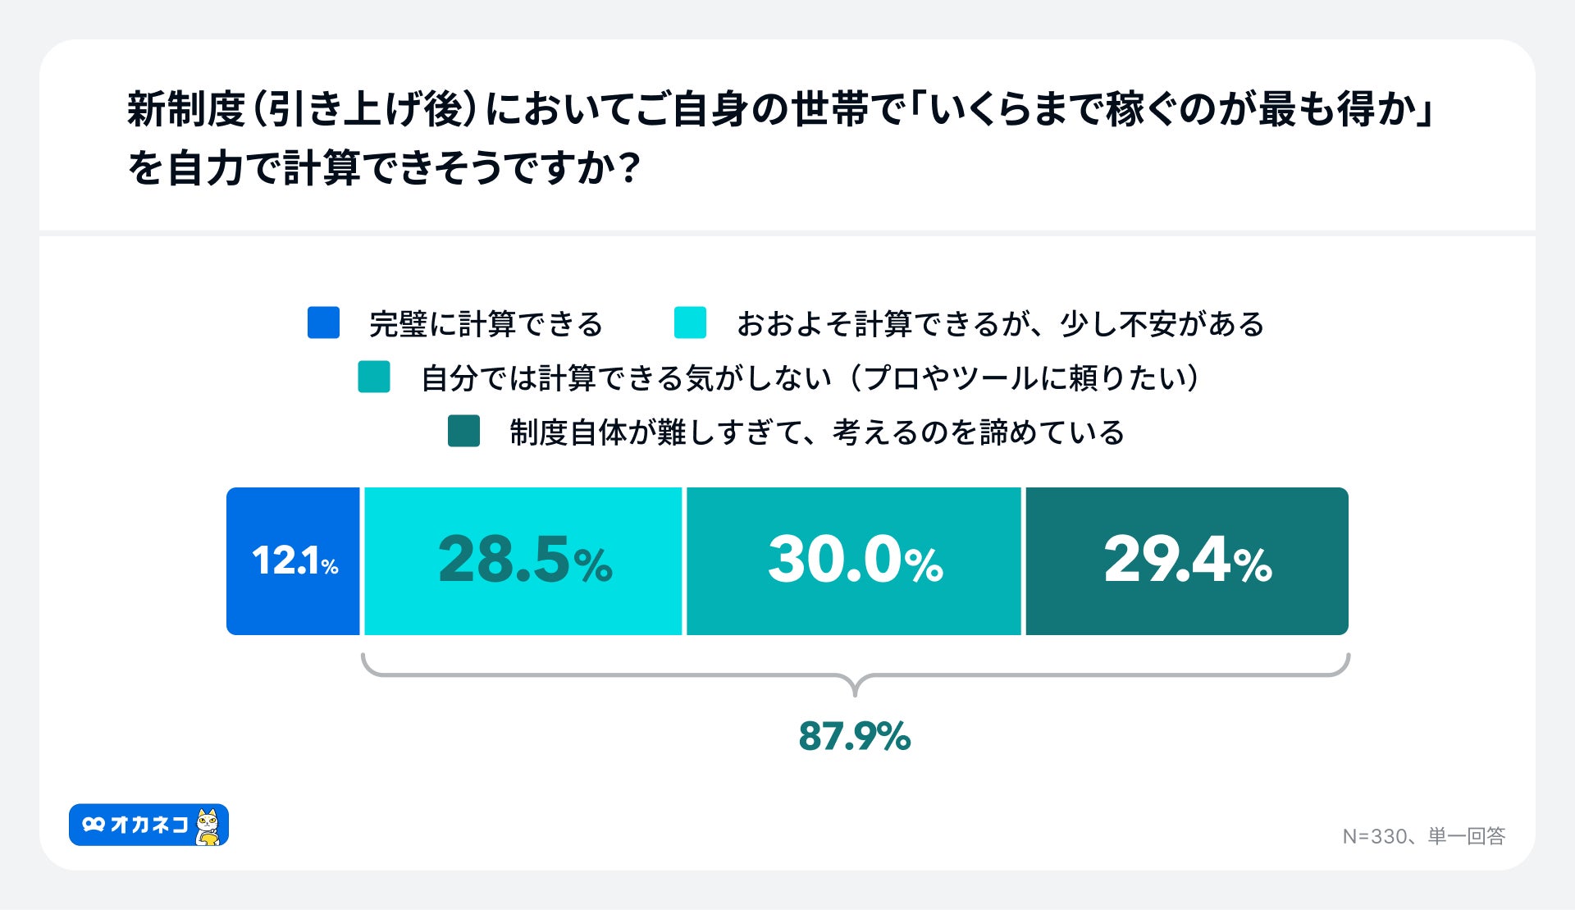Select the プロやツールに頼りたい legend label

[810, 378]
